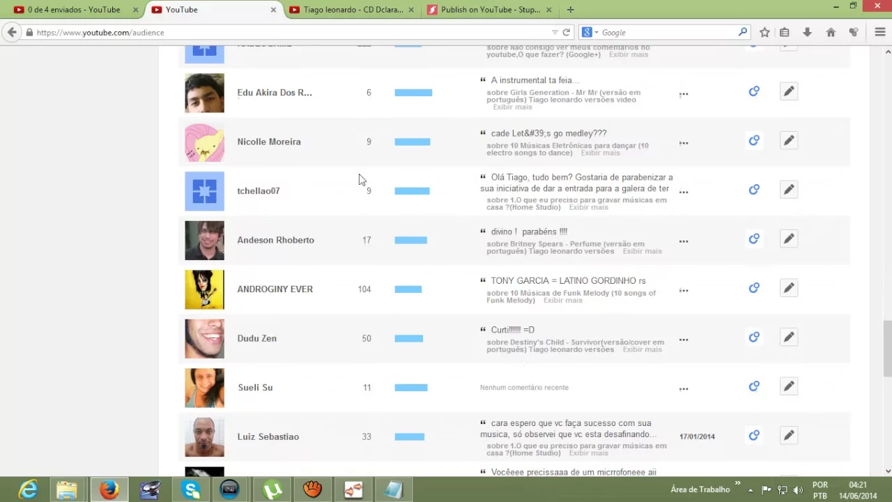The image size is (892, 502).
Task: Open ANDROGINY EVER profile name
Action: coord(275,289)
